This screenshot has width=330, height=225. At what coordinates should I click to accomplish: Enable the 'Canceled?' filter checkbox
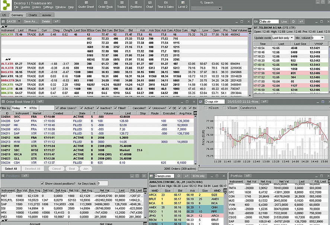pos(130,108)
